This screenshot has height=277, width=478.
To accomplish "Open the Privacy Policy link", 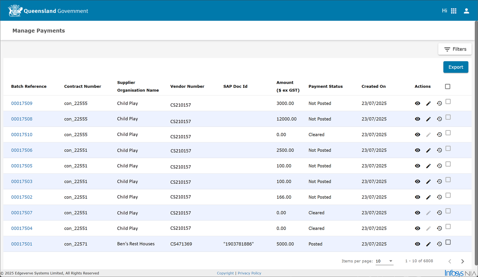I will point(249,273).
